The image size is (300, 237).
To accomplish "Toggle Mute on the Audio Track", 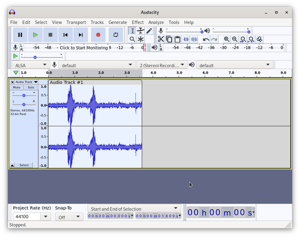I will coord(16,87).
